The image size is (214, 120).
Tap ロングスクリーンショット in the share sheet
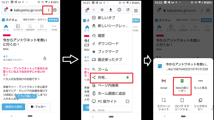coord(182,104)
